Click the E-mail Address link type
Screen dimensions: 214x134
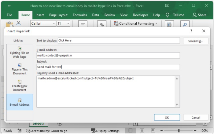[x=20, y=102]
